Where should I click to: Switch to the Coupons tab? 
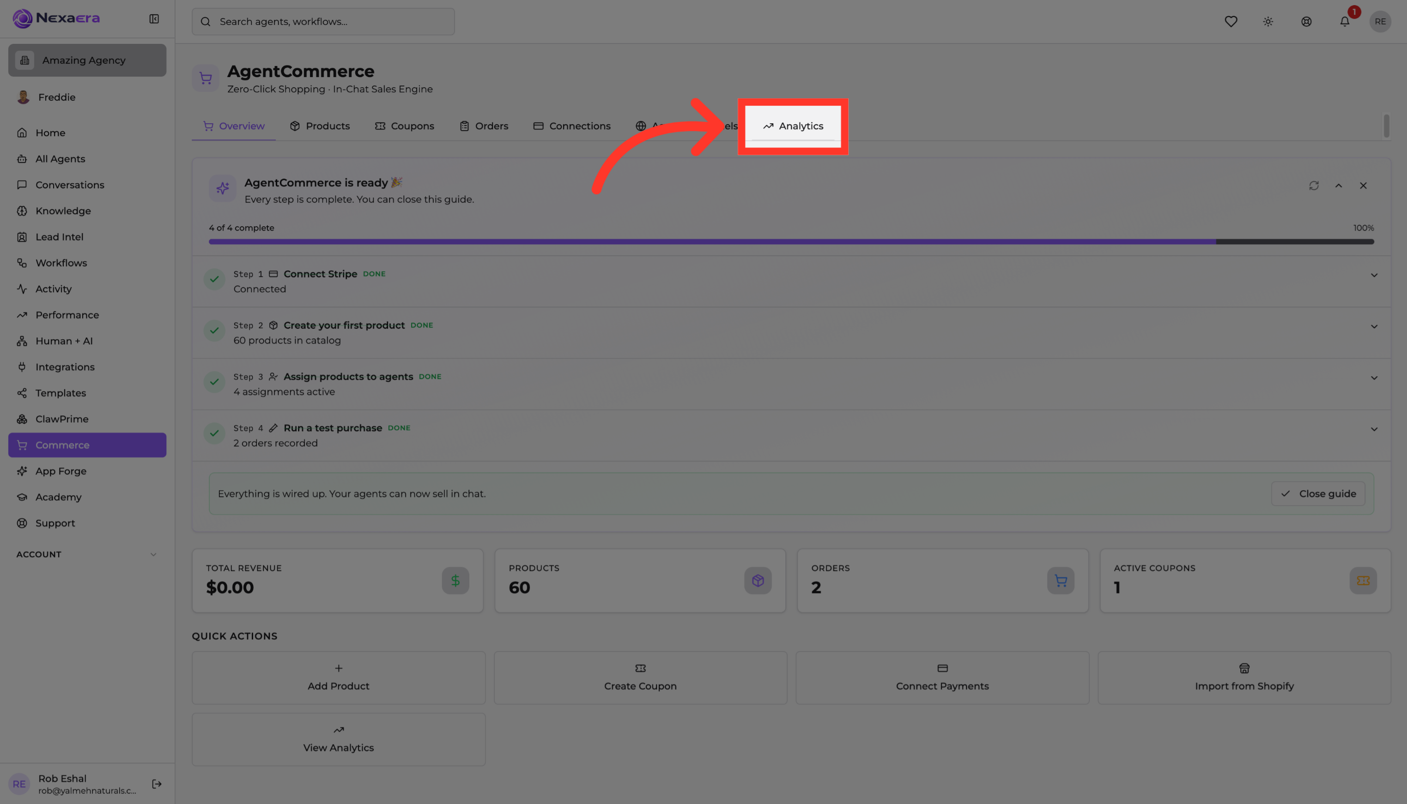405,126
